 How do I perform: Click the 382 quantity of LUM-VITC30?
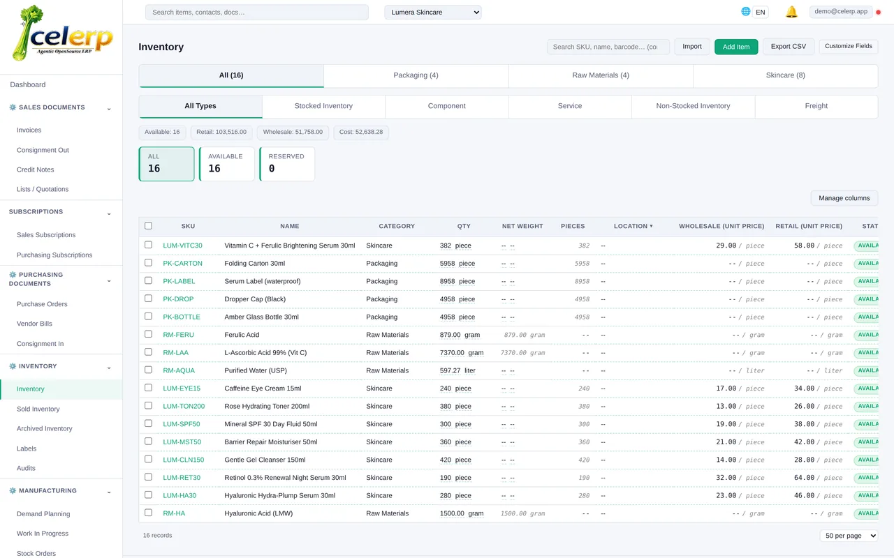(x=446, y=246)
